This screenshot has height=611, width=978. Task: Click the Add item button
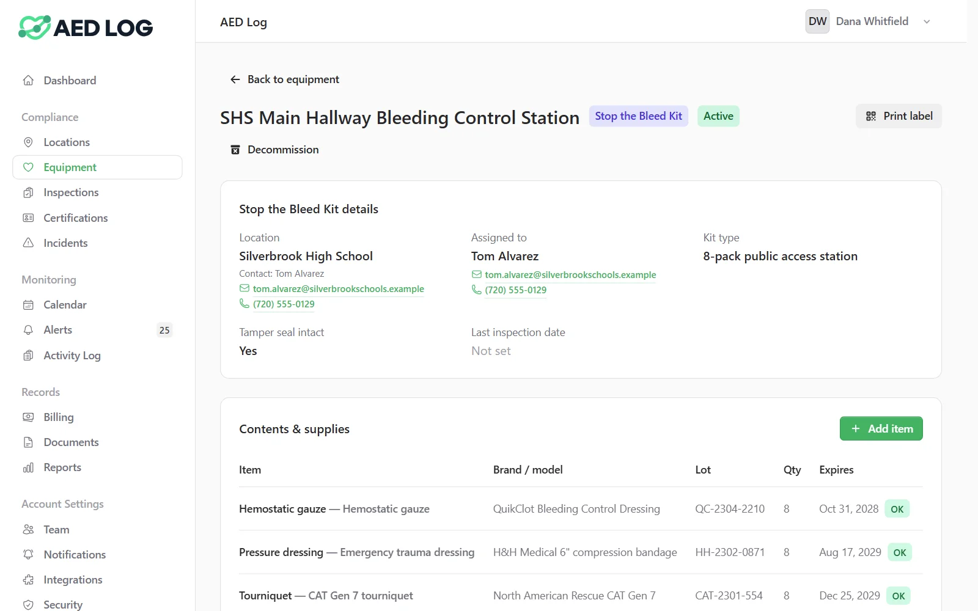coord(881,428)
